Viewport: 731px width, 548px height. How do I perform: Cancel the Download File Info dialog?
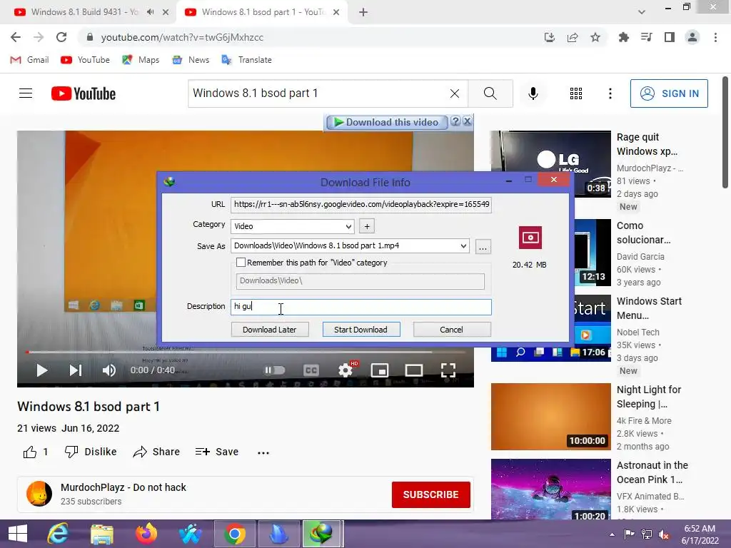pyautogui.click(x=451, y=330)
